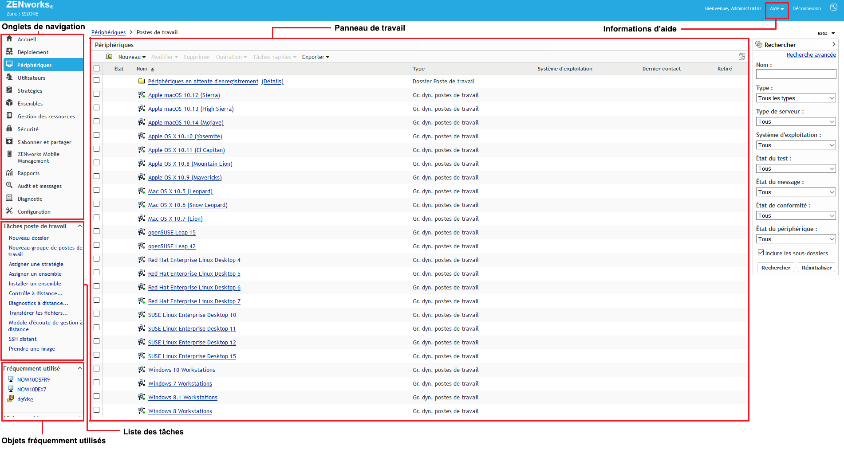
Task: Open the Type de serveur dropdown
Action: [x=796, y=121]
